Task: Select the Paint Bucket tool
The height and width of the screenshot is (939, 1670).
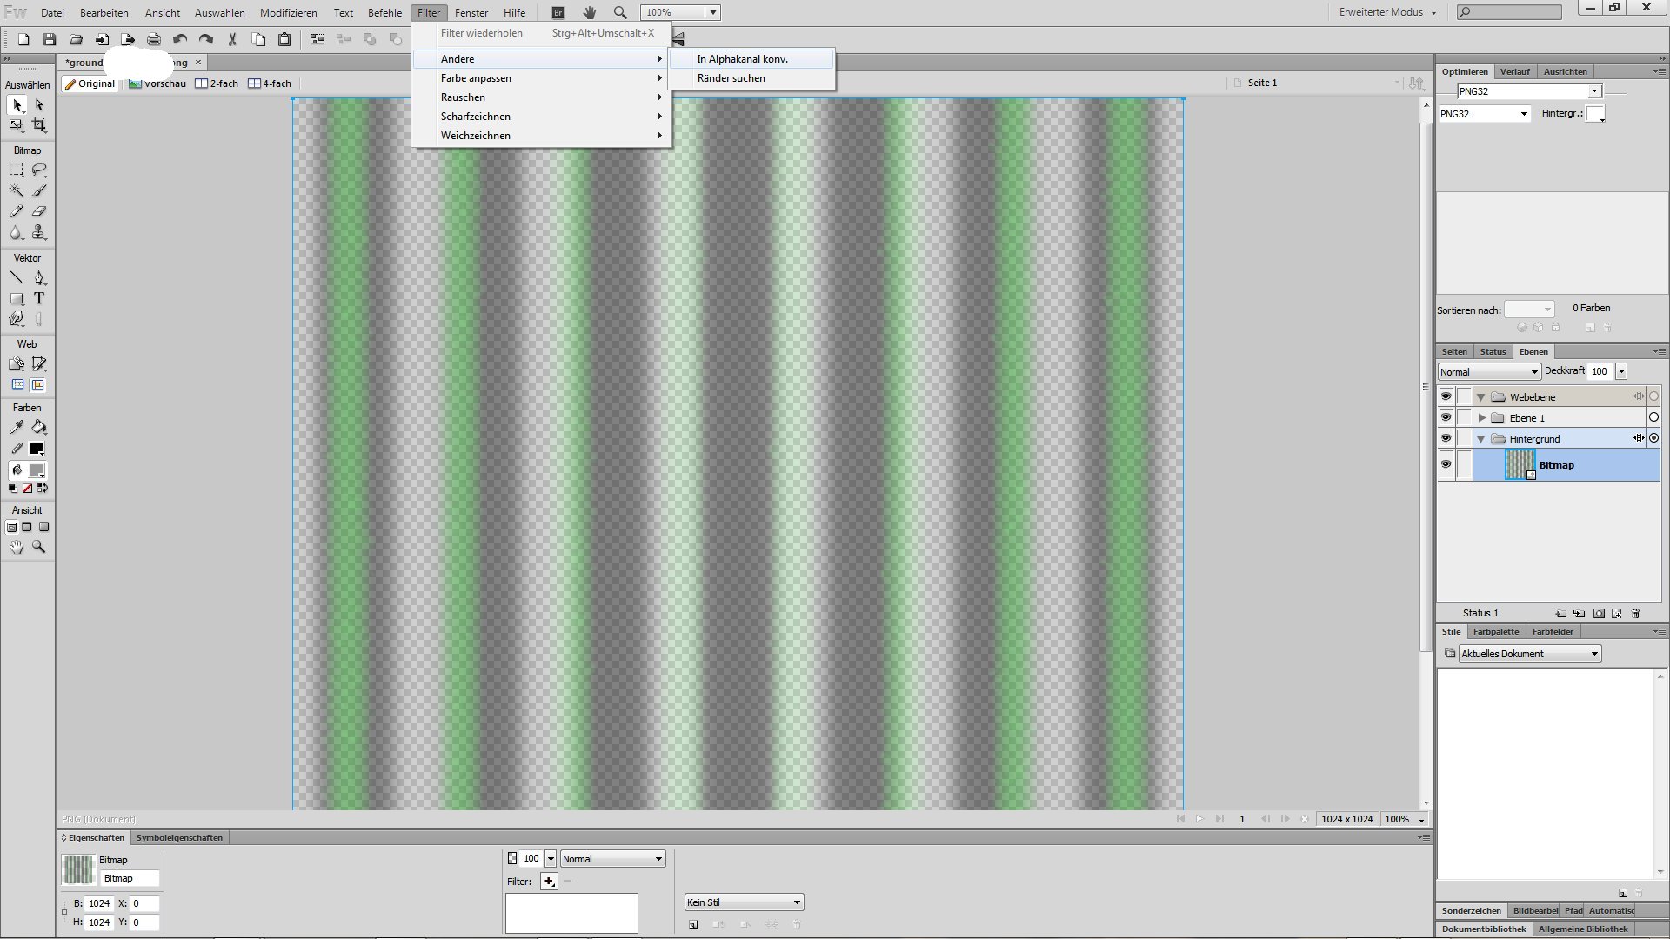Action: [39, 427]
